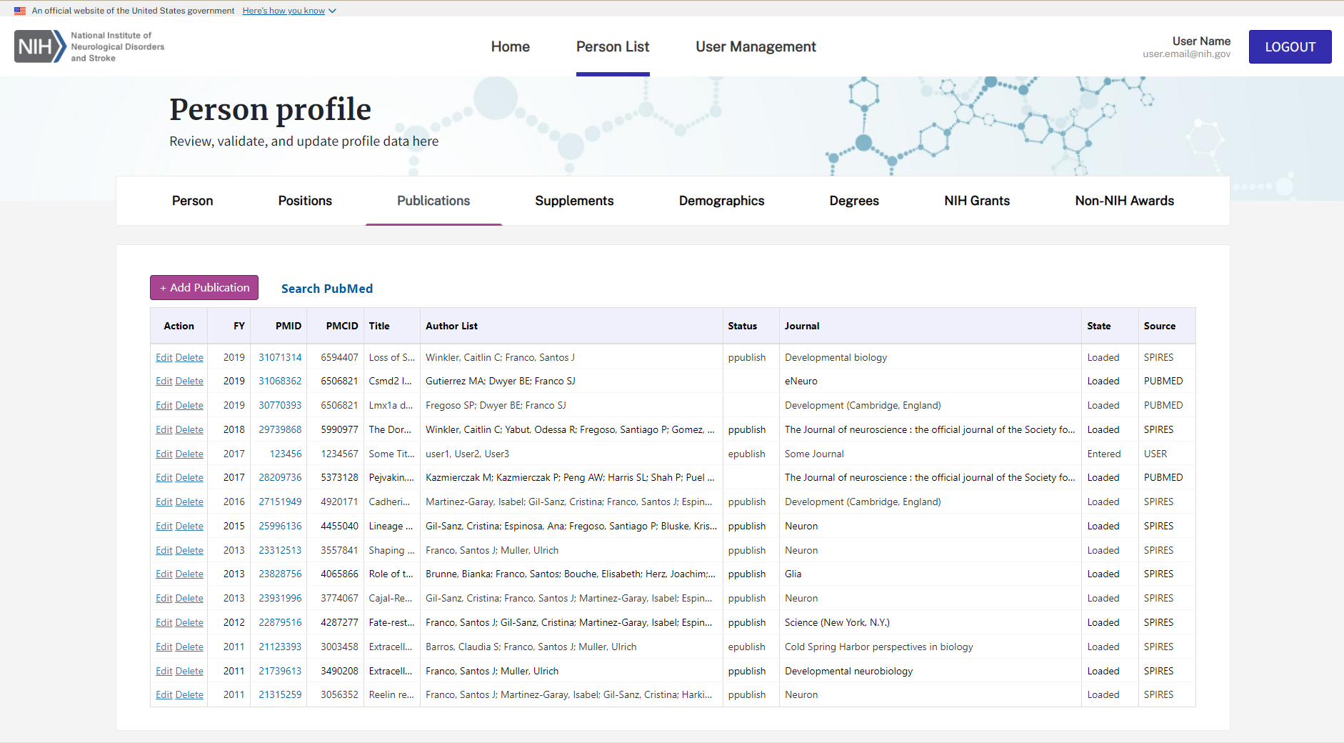Sort by the FY column header
The width and height of the screenshot is (1344, 743).
[239, 326]
